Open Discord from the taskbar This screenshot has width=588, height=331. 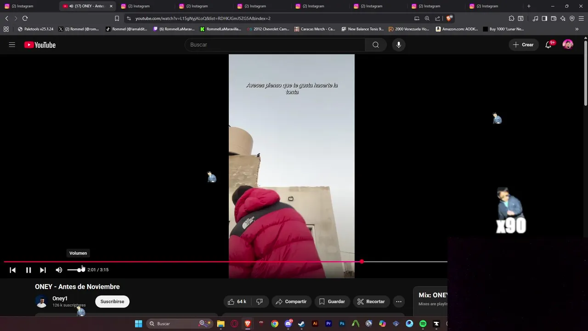click(x=288, y=324)
